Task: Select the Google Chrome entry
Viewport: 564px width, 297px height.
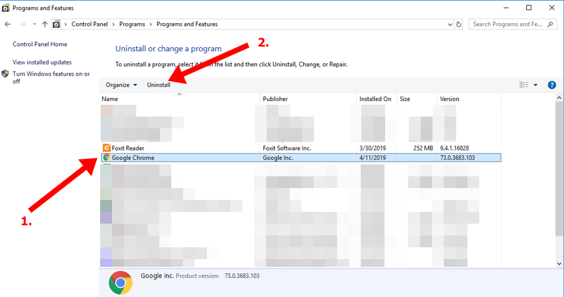Action: pyautogui.click(x=301, y=157)
